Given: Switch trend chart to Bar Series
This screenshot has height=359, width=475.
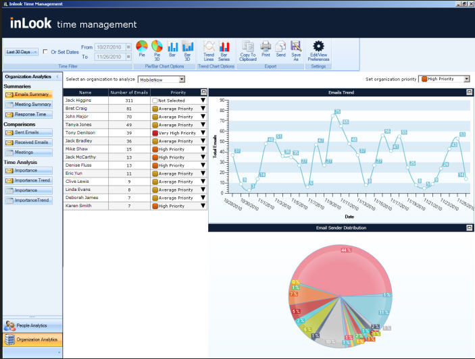Looking at the screenshot, I should click(224, 51).
